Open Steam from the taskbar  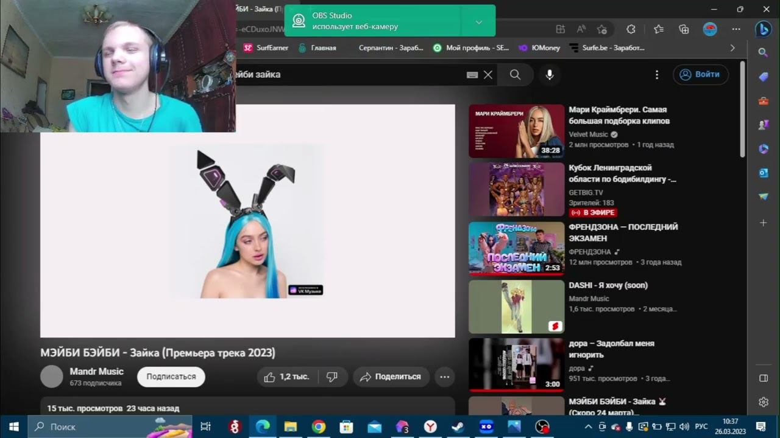click(x=458, y=427)
